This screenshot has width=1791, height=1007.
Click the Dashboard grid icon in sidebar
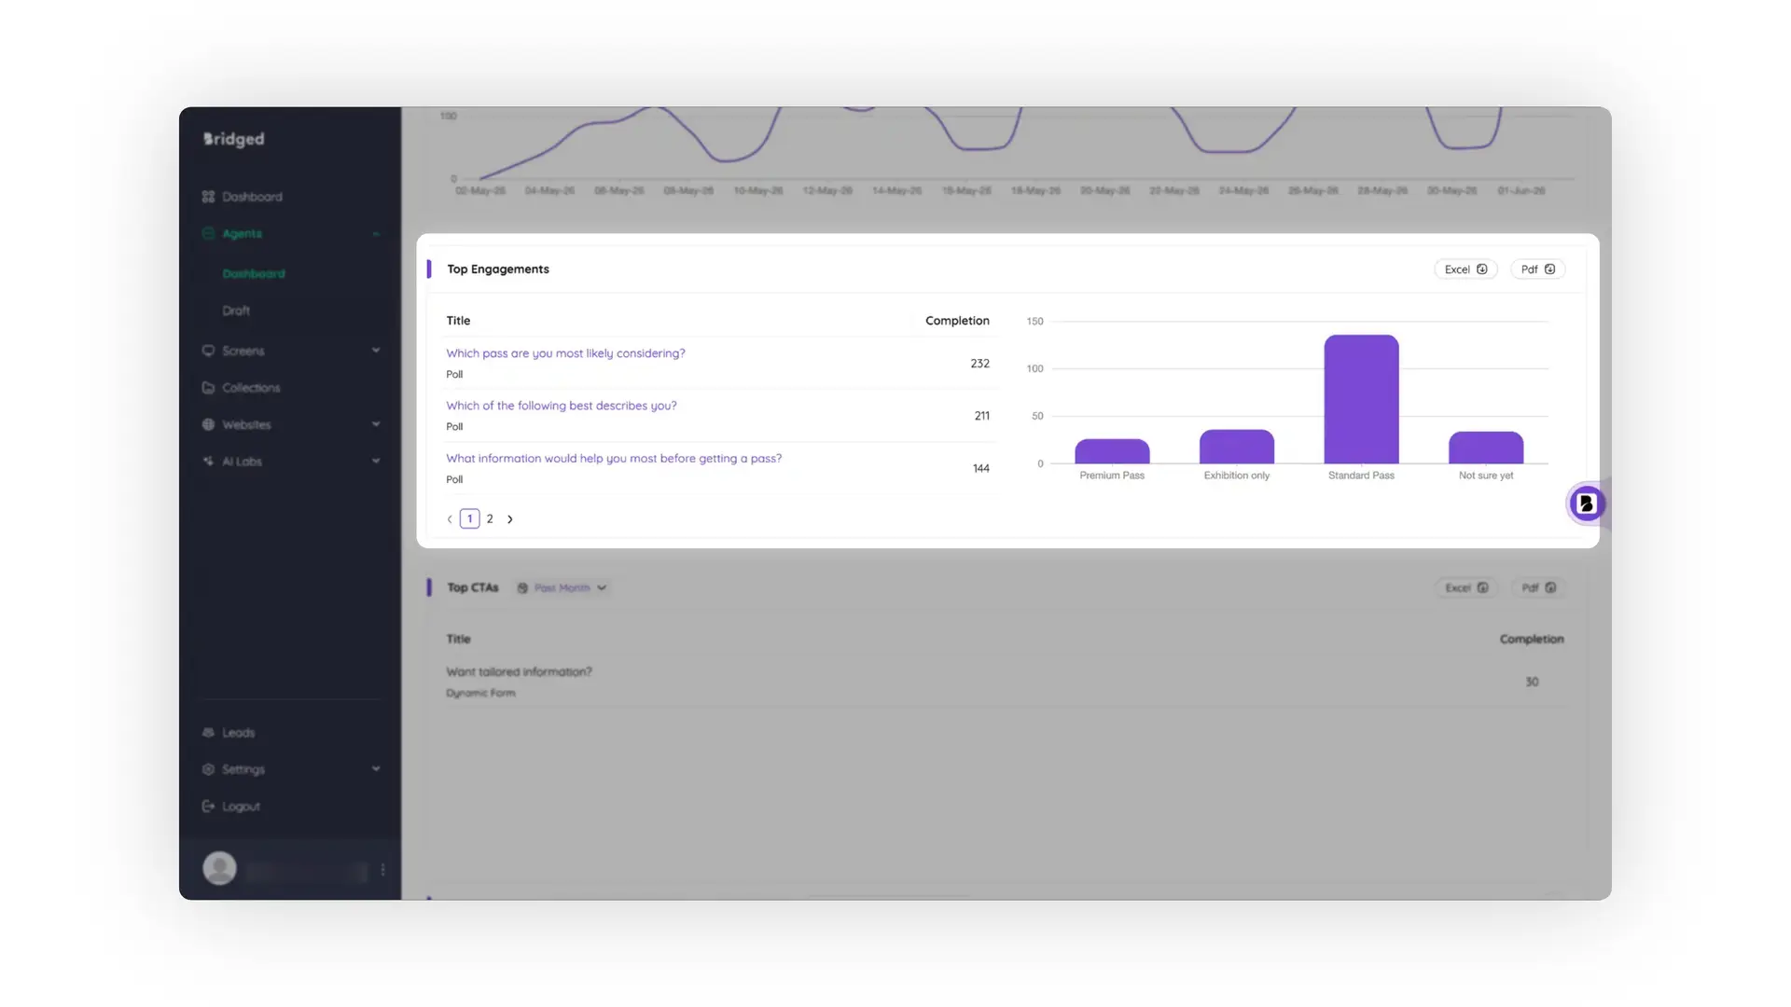[x=208, y=197]
